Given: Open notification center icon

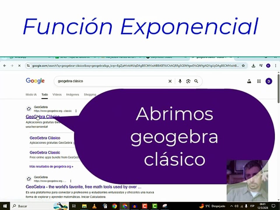Looking at the screenshot, I should coord(273,206).
